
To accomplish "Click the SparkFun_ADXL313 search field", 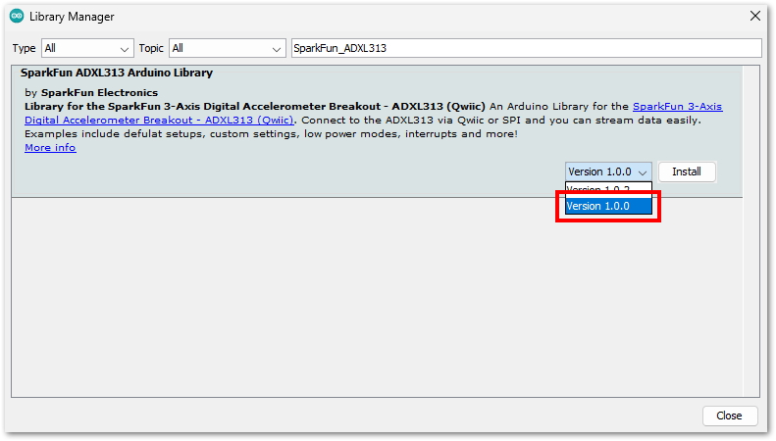I will tap(526, 48).
